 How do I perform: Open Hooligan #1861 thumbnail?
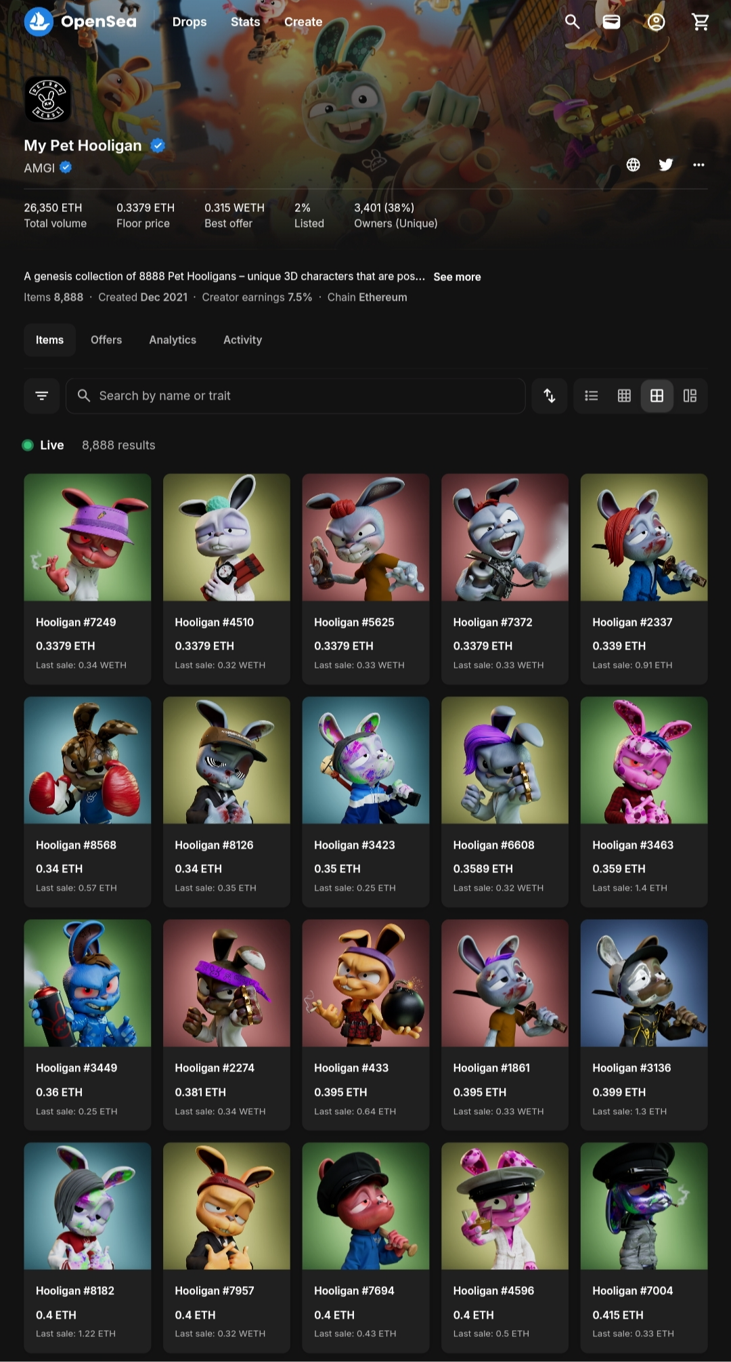[x=505, y=983]
